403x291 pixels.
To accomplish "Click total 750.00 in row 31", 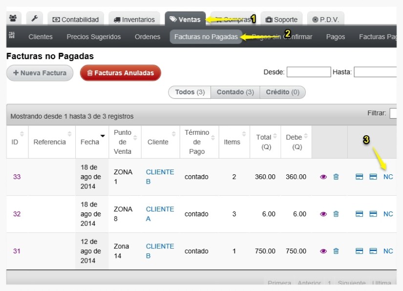I will click(265, 251).
